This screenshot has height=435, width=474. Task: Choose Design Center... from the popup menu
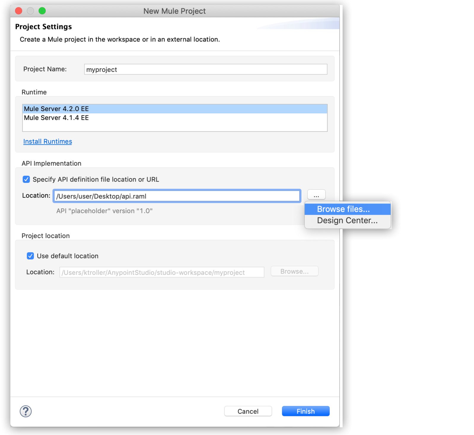pos(347,220)
